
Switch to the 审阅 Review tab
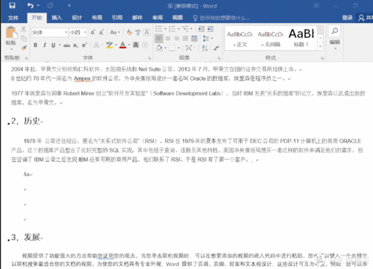[157, 18]
